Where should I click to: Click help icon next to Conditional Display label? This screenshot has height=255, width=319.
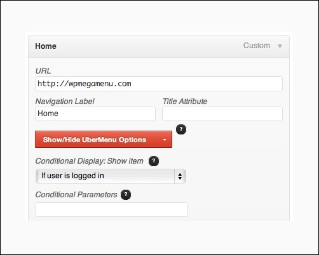coord(154,161)
